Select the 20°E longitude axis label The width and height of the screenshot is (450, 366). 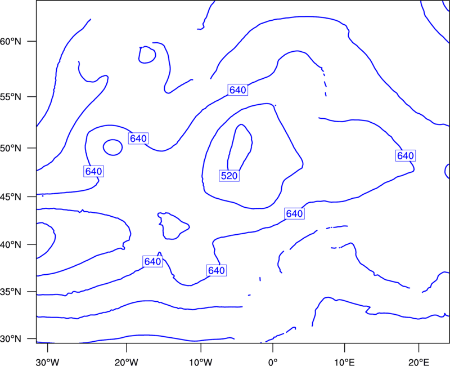(418, 362)
